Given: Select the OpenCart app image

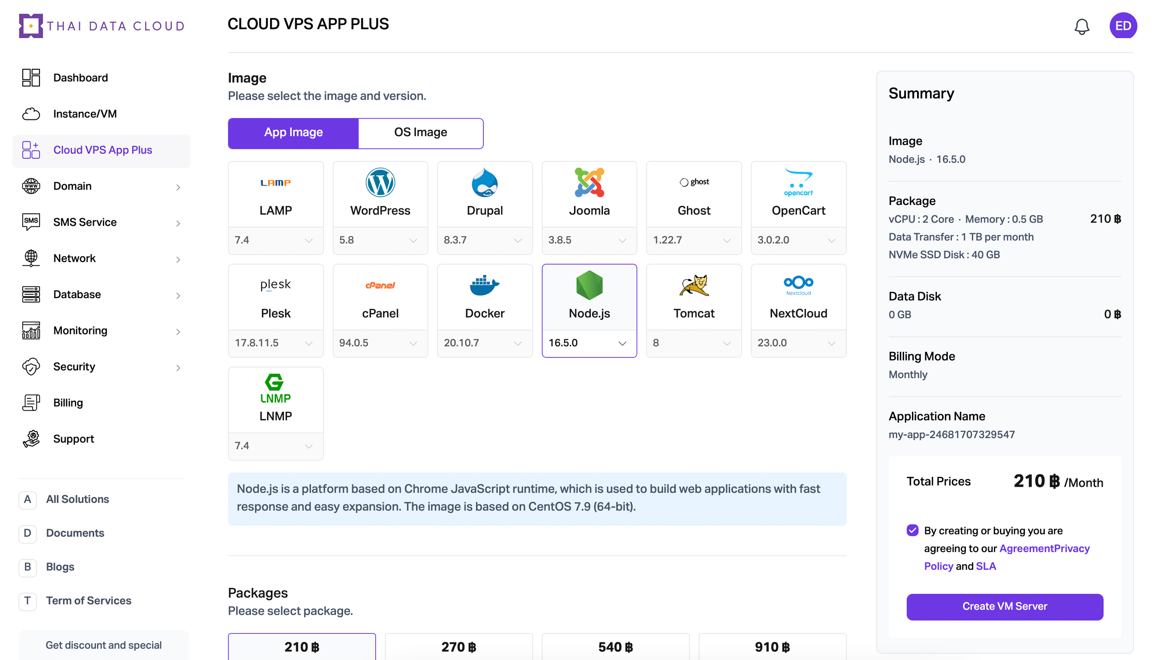Looking at the screenshot, I should tap(799, 194).
